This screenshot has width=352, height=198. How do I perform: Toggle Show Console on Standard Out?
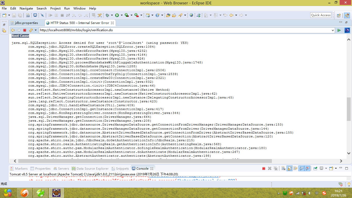point(301,168)
